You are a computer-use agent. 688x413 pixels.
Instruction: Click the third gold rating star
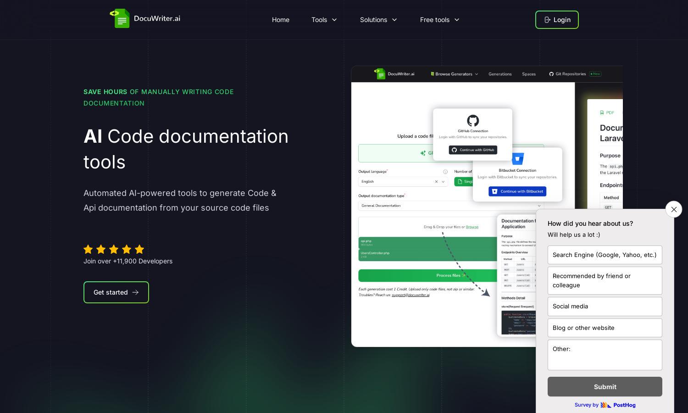114,249
